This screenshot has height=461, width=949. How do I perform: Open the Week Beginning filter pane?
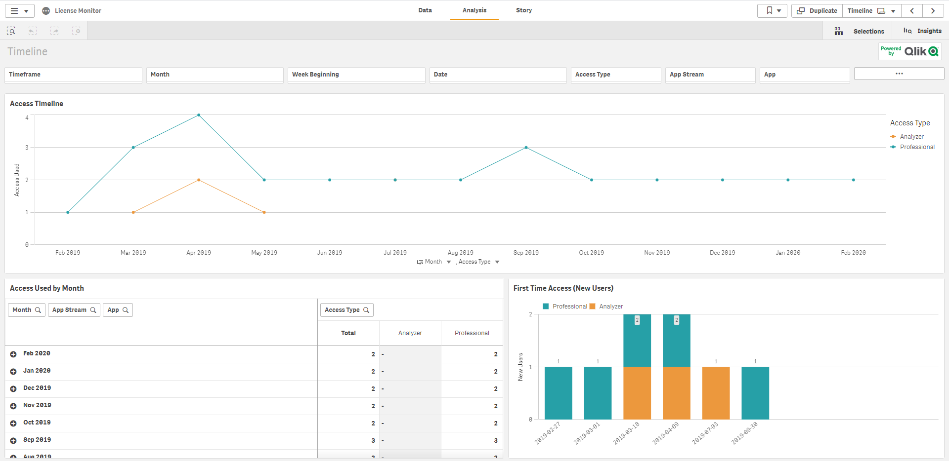[x=356, y=75]
